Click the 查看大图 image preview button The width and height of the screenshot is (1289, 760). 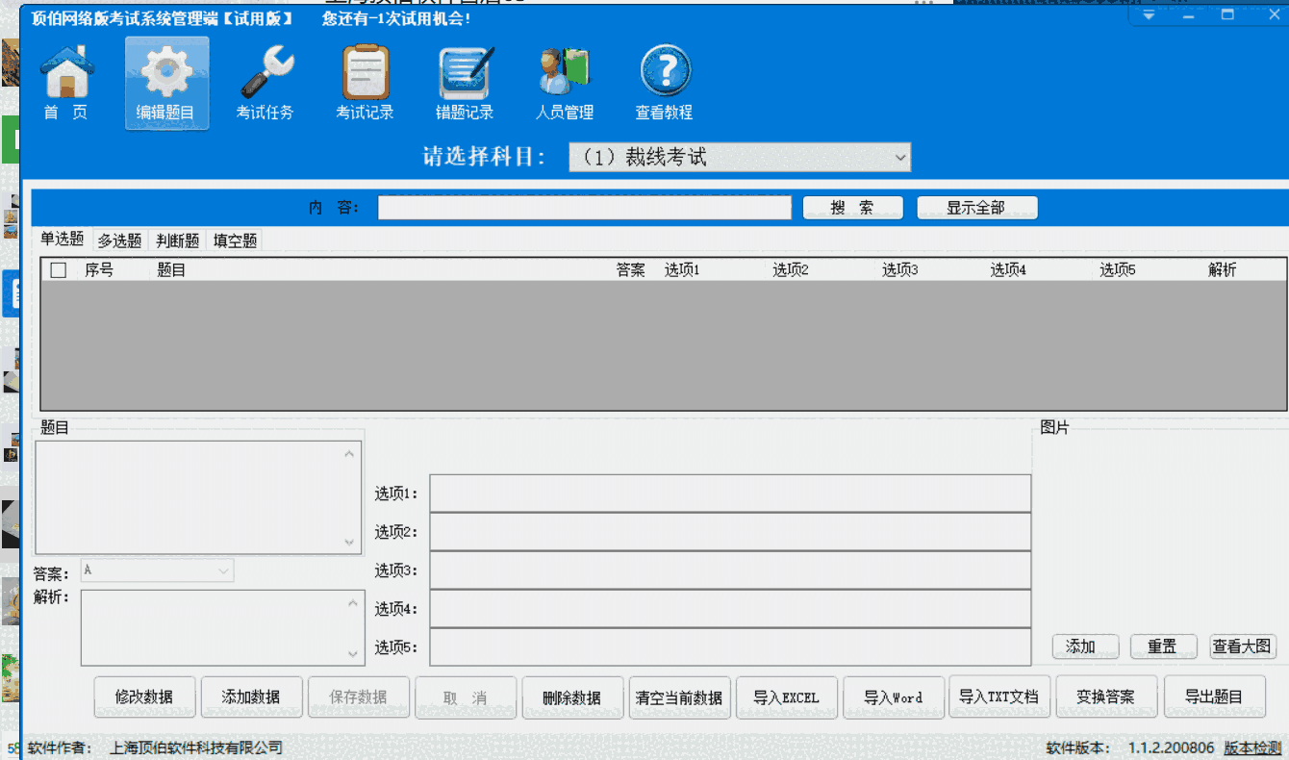tap(1242, 646)
